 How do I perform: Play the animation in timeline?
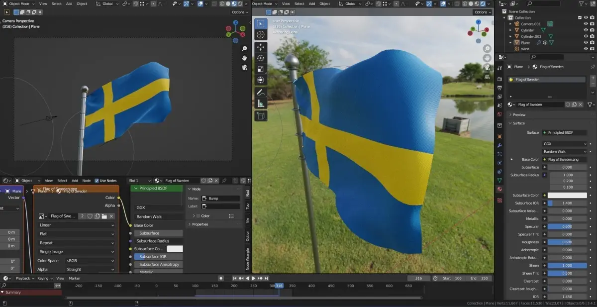coord(254,278)
